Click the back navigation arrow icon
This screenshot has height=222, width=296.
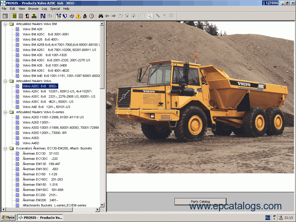coord(107,16)
